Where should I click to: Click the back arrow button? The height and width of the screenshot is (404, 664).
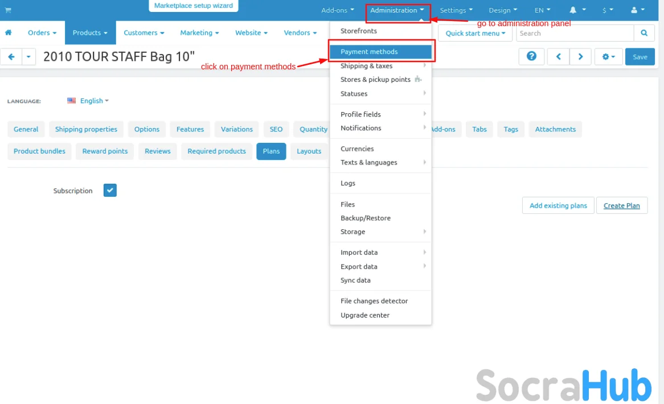11,57
